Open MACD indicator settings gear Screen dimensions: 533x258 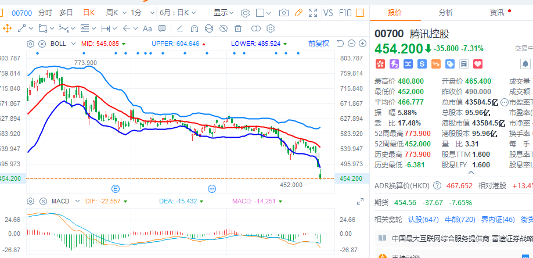(x=30, y=201)
